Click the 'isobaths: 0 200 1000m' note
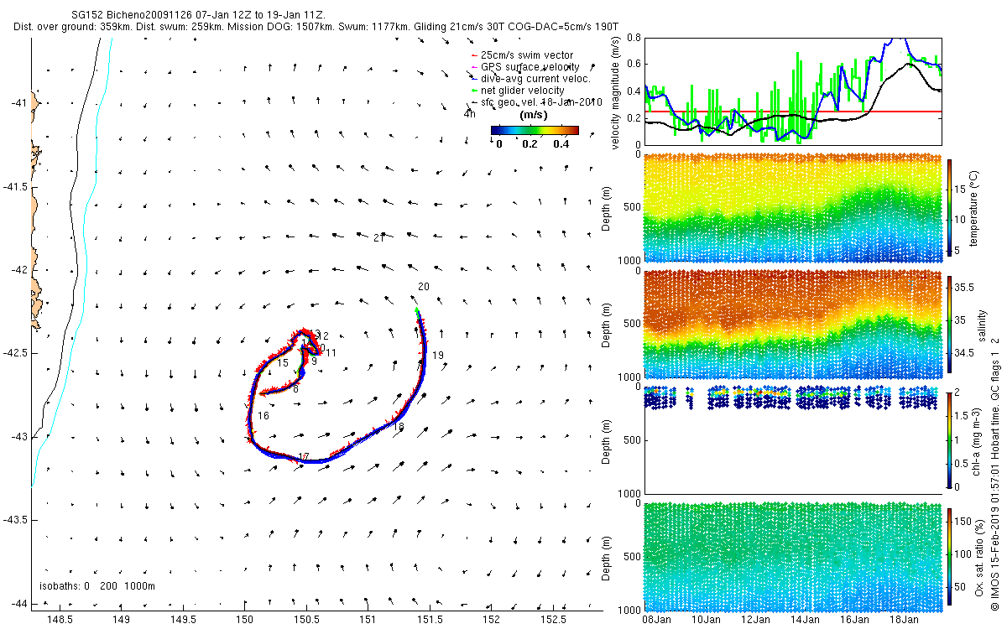This screenshot has height=629, width=1007. point(97,585)
